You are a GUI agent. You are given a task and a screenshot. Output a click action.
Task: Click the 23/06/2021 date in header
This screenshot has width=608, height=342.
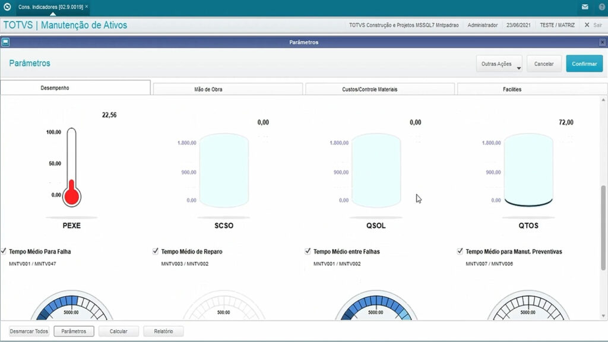(x=518, y=25)
